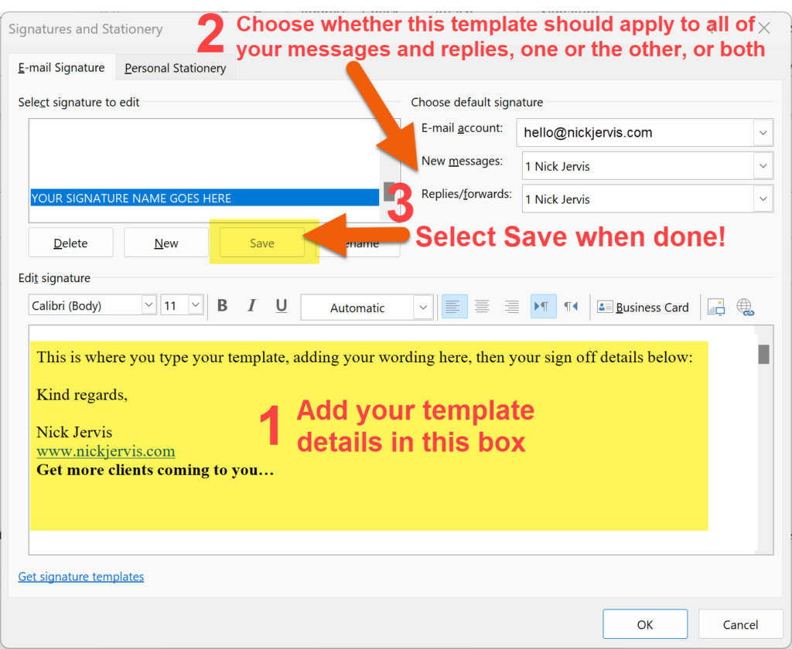Center the signature text
Image resolution: width=792 pixels, height=649 pixels.
(x=482, y=306)
